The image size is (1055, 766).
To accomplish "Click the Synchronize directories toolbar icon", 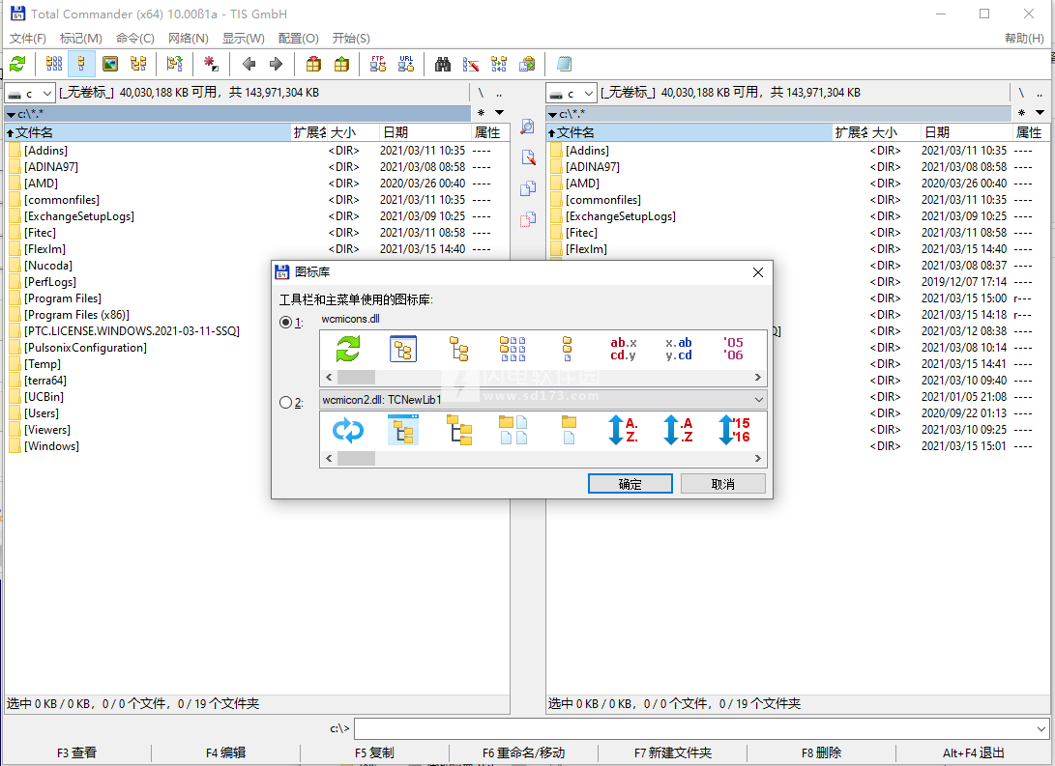I will click(x=499, y=64).
